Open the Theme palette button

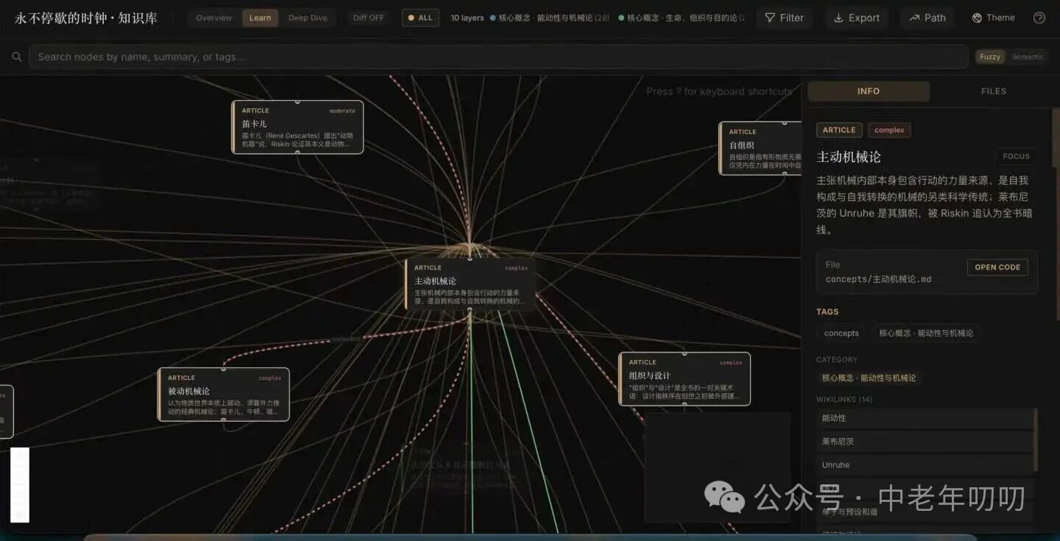[993, 18]
